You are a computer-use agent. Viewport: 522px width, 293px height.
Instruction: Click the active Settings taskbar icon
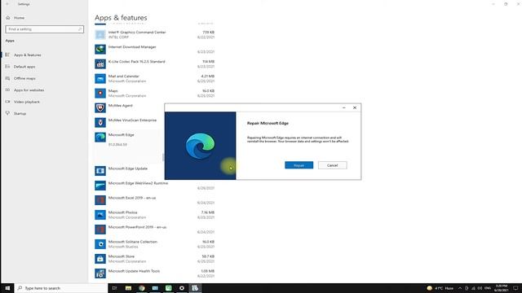pyautogui.click(x=195, y=288)
